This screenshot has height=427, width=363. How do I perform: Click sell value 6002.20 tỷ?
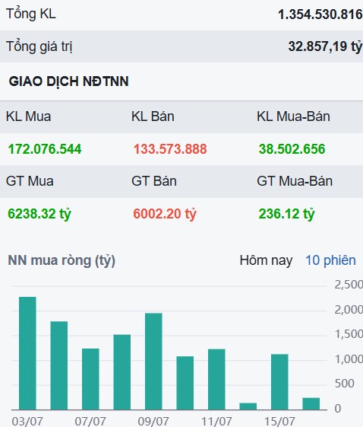(x=165, y=214)
